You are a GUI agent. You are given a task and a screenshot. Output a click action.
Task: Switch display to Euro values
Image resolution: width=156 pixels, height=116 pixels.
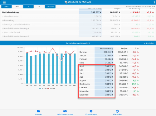tap(28, 7)
